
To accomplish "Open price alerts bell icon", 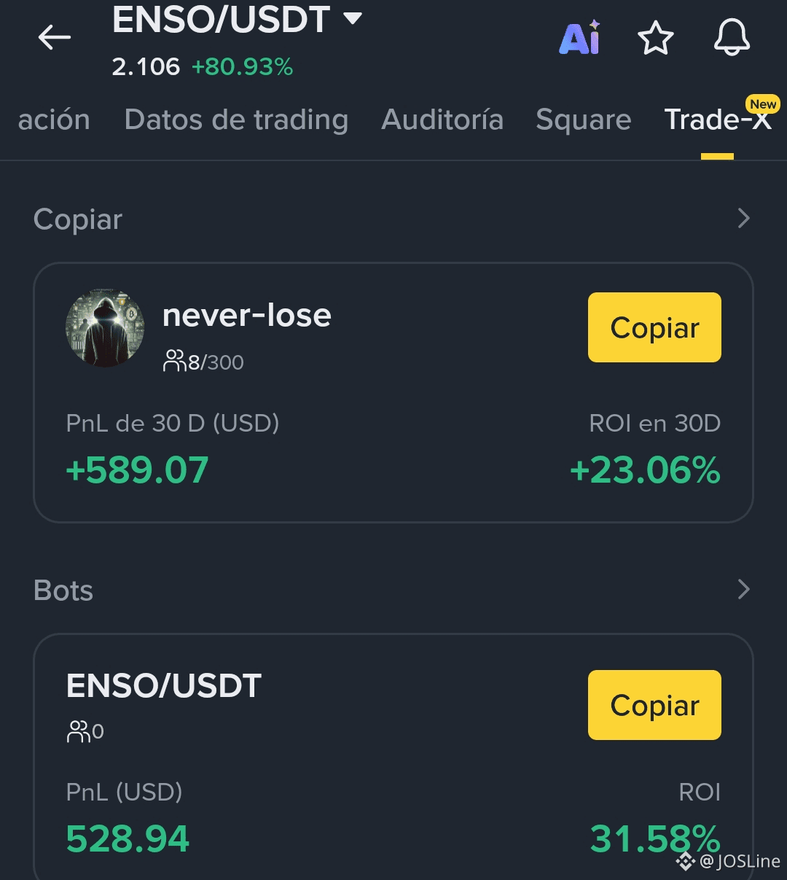I will tap(732, 38).
